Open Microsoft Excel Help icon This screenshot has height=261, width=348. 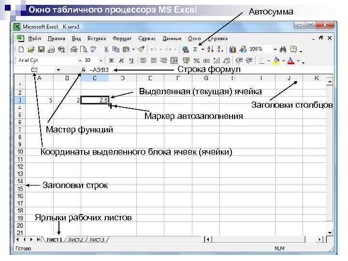pos(293,49)
